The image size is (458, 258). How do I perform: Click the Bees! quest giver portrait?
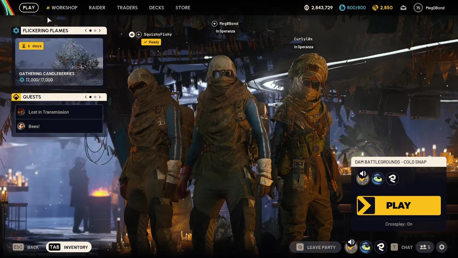tap(21, 126)
